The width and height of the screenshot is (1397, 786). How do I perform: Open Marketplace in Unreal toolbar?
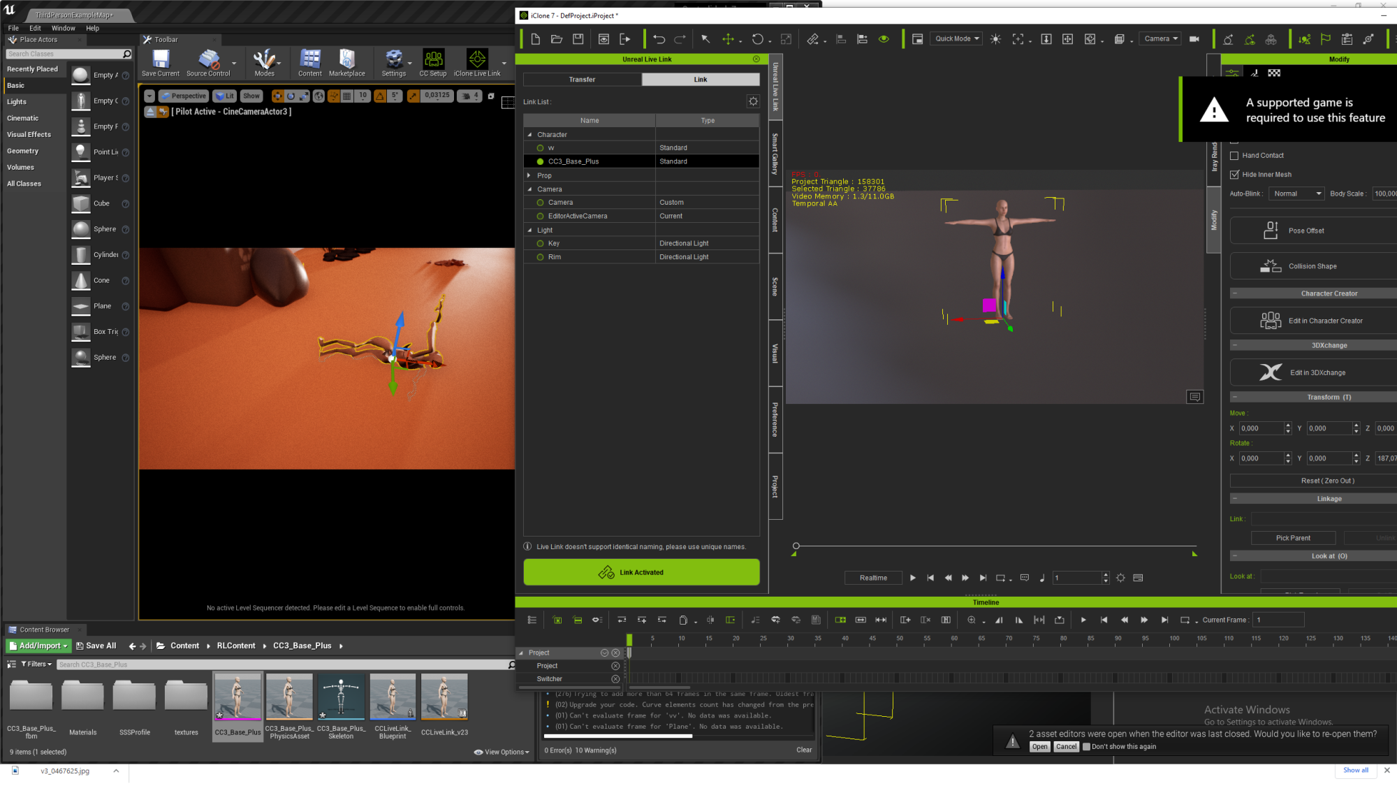347,63
